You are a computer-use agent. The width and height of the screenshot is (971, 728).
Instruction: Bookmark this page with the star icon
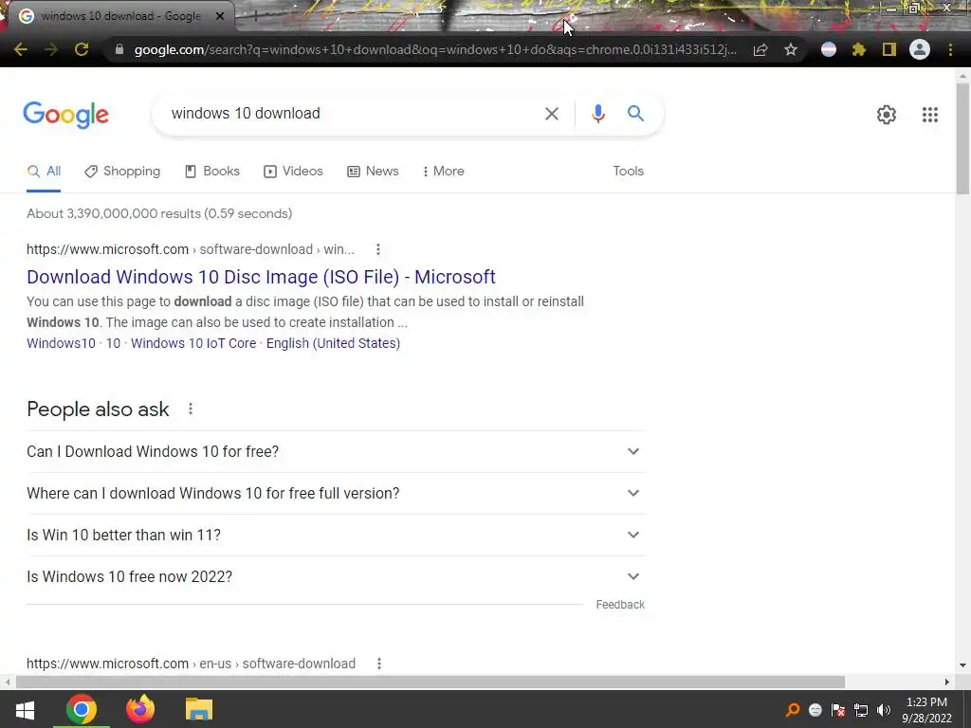pyautogui.click(x=791, y=49)
